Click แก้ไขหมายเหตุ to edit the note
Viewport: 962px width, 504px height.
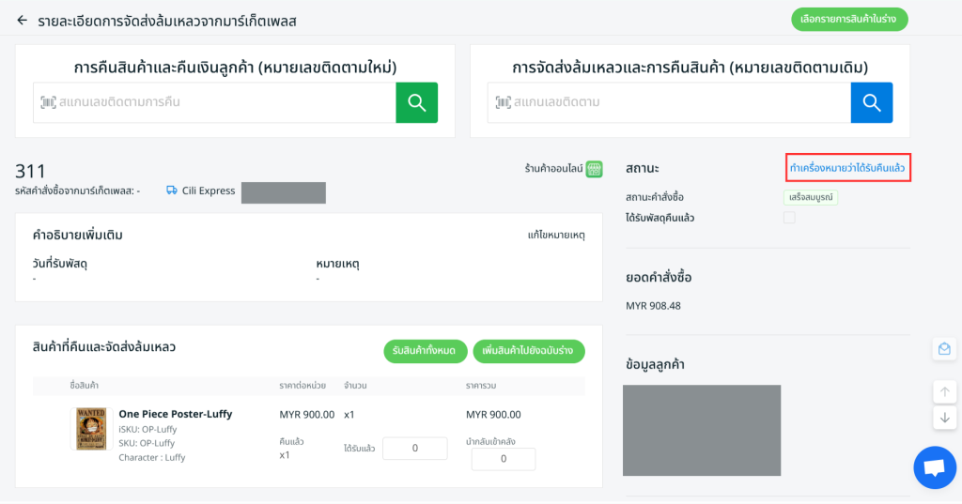tap(556, 235)
